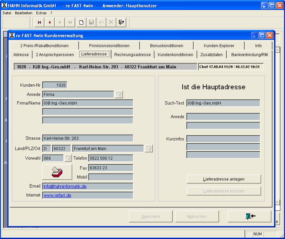
Task: Click the Abbrechen button
Action: pyautogui.click(x=197, y=217)
